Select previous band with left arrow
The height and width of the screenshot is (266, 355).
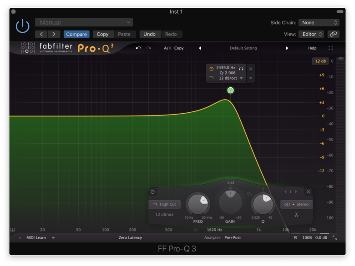285,192
